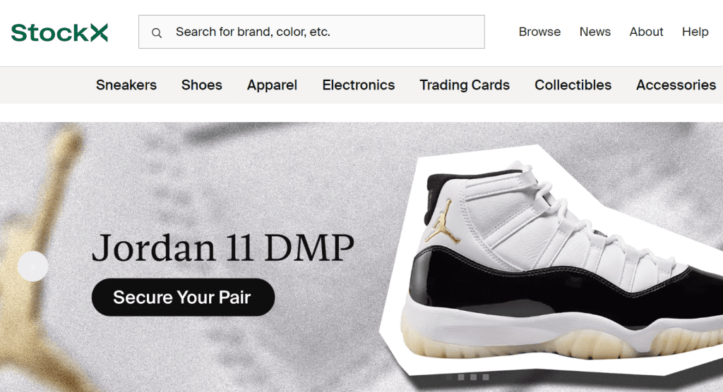Select the last carousel slide indicator
723x392 pixels.
486,376
